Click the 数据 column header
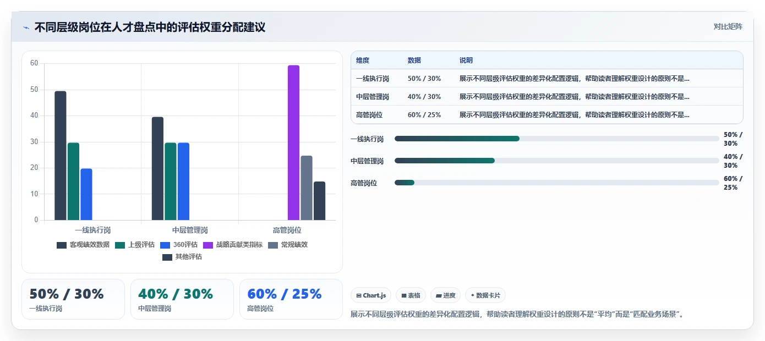Image resolution: width=765 pixels, height=341 pixels. tap(414, 61)
